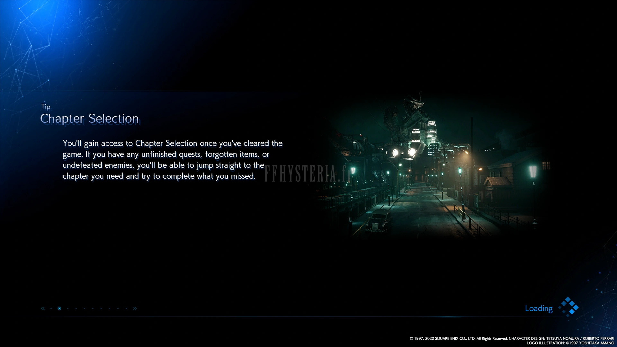
Task: Select the last tip page dot
Action: coord(126,308)
